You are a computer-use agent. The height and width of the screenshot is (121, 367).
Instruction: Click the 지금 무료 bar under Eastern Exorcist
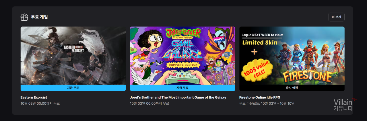pos(73,88)
